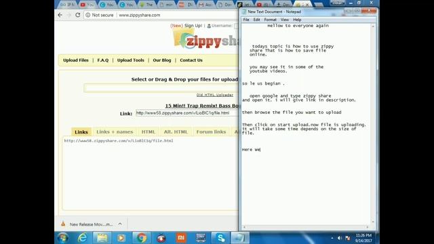Image resolution: width=434 pixels, height=244 pixels.
Task: Click Old HTML Uploader link
Action: pos(215,95)
